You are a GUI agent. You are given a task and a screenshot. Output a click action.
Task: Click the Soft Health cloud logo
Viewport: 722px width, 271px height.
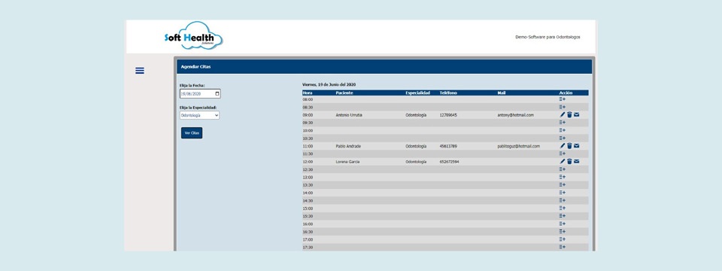[193, 35]
